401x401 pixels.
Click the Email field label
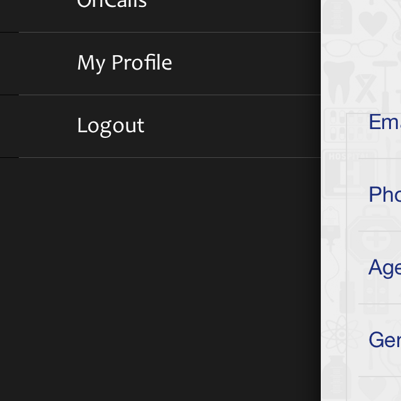point(385,122)
